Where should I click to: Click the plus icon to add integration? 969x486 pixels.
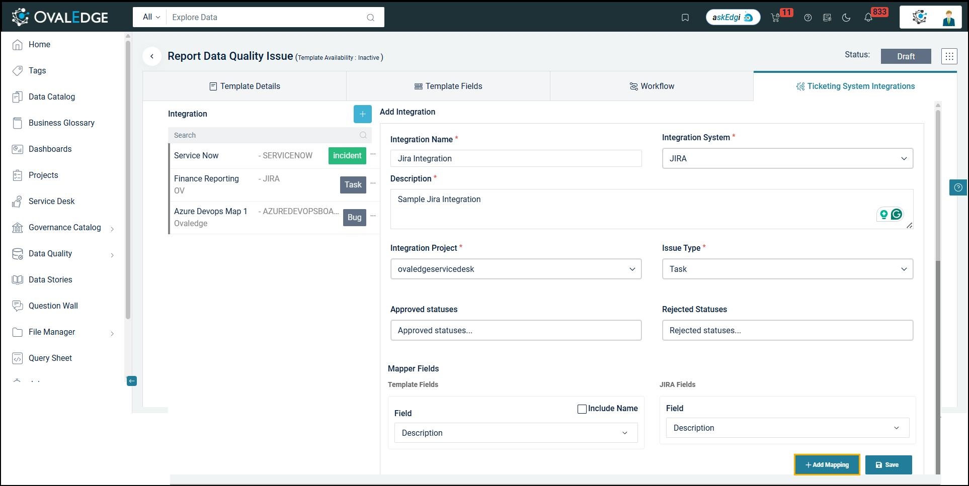tap(362, 114)
